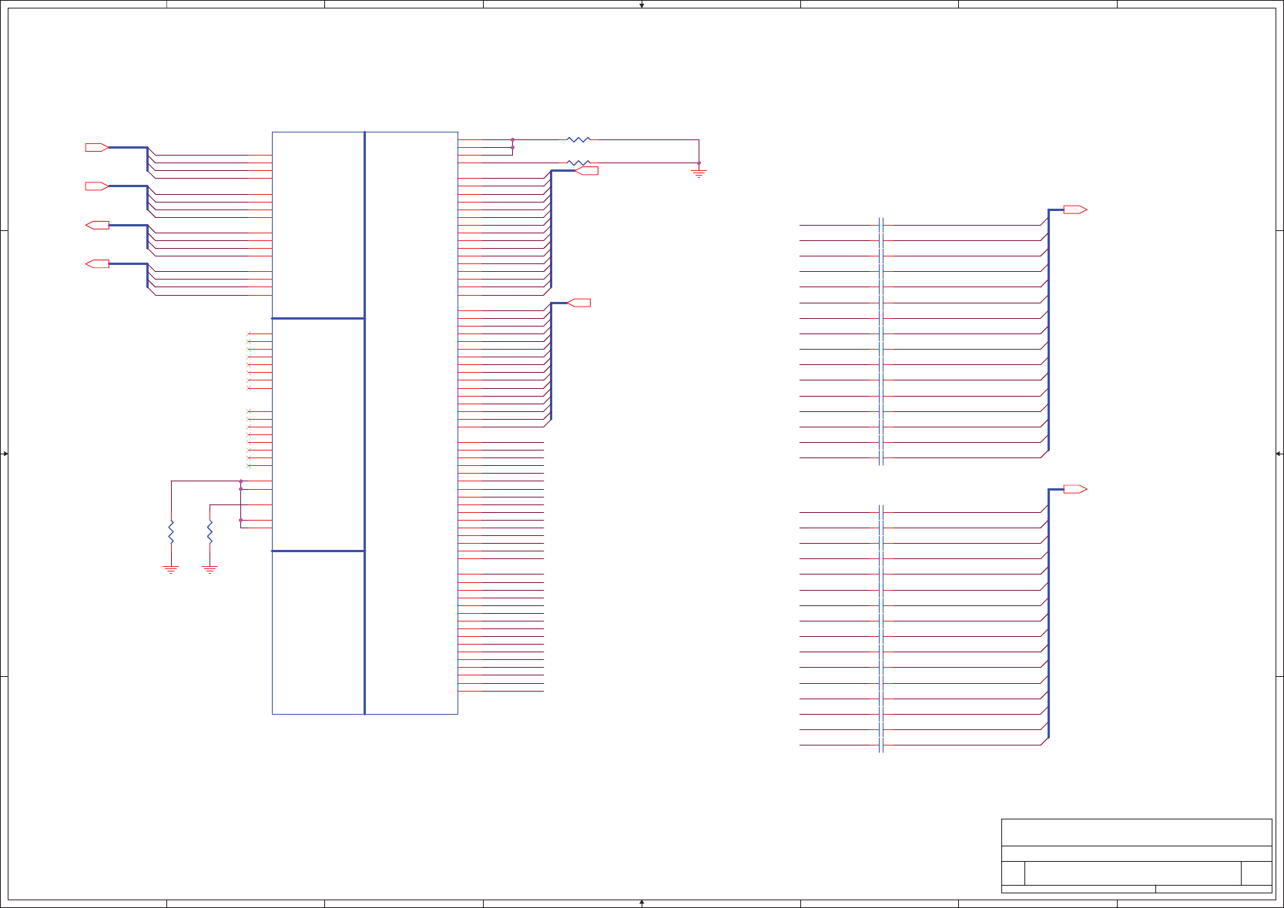Select the second right-pointing port on the left side

(97, 186)
